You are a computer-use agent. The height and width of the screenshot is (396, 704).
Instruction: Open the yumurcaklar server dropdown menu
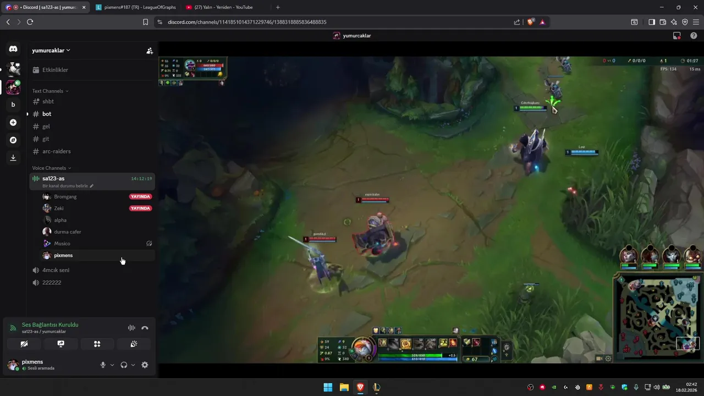[x=51, y=51]
